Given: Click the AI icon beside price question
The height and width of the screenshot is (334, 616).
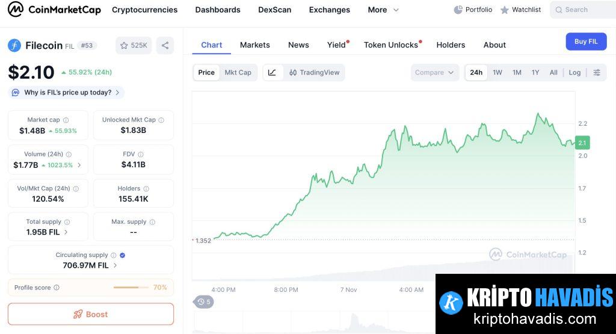Looking at the screenshot, I should (x=15, y=93).
